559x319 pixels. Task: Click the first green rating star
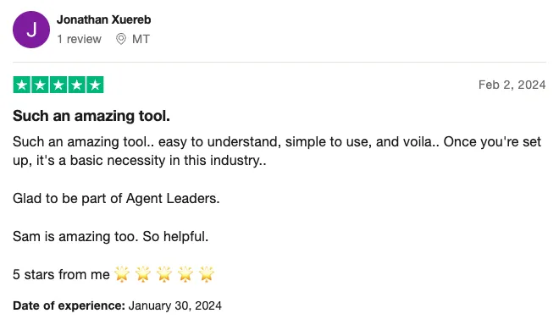pos(22,85)
